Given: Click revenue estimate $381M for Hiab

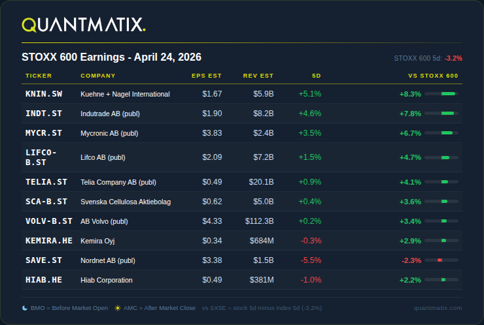Looking at the screenshot, I should click(262, 280).
